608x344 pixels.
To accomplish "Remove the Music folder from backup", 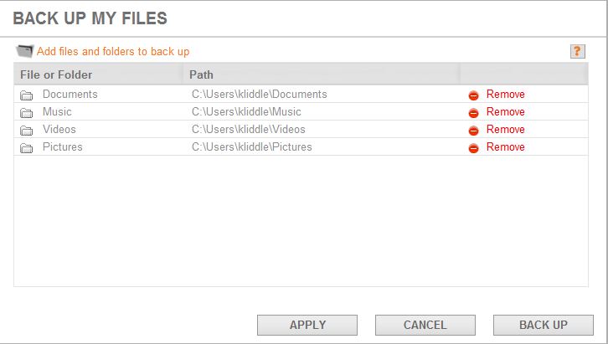I will click(505, 111).
